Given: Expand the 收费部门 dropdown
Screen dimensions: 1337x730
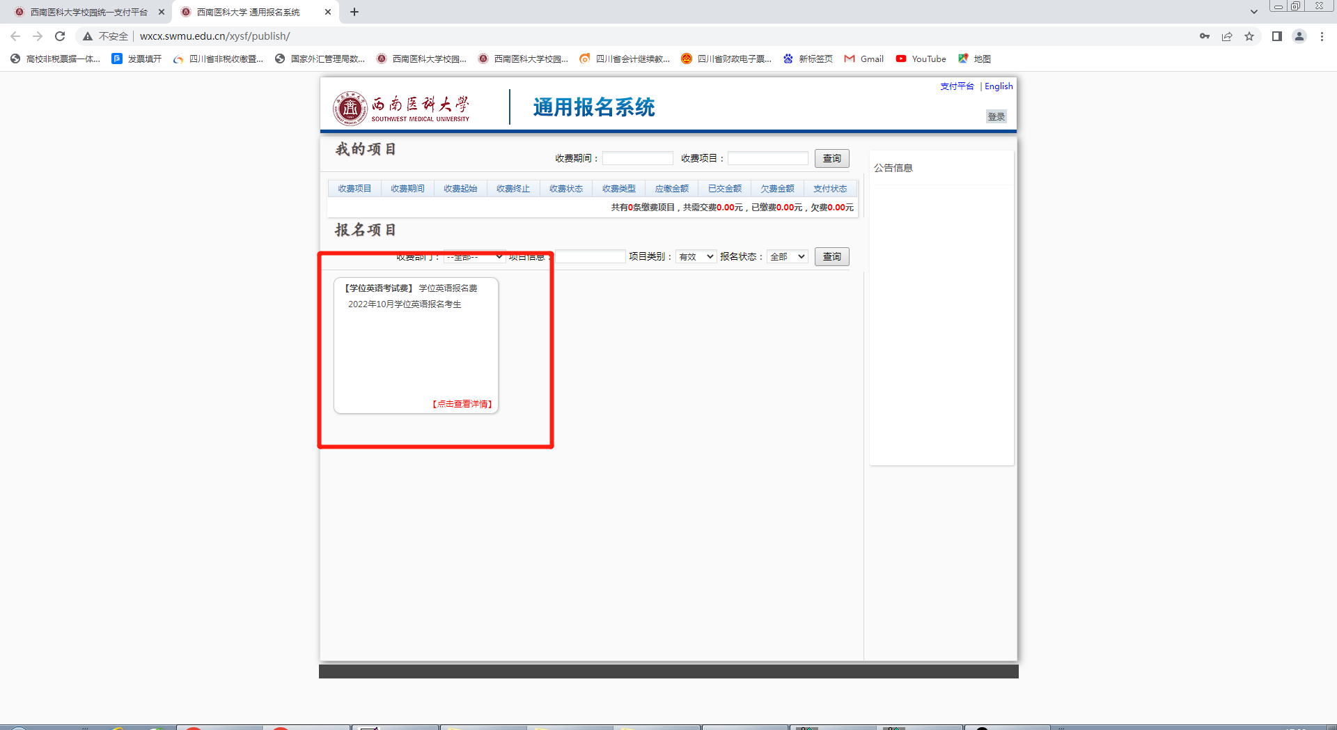Looking at the screenshot, I should (474, 257).
